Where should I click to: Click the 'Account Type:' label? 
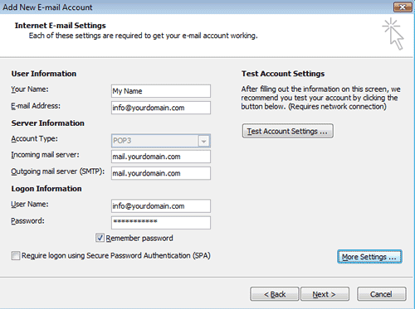click(x=34, y=138)
